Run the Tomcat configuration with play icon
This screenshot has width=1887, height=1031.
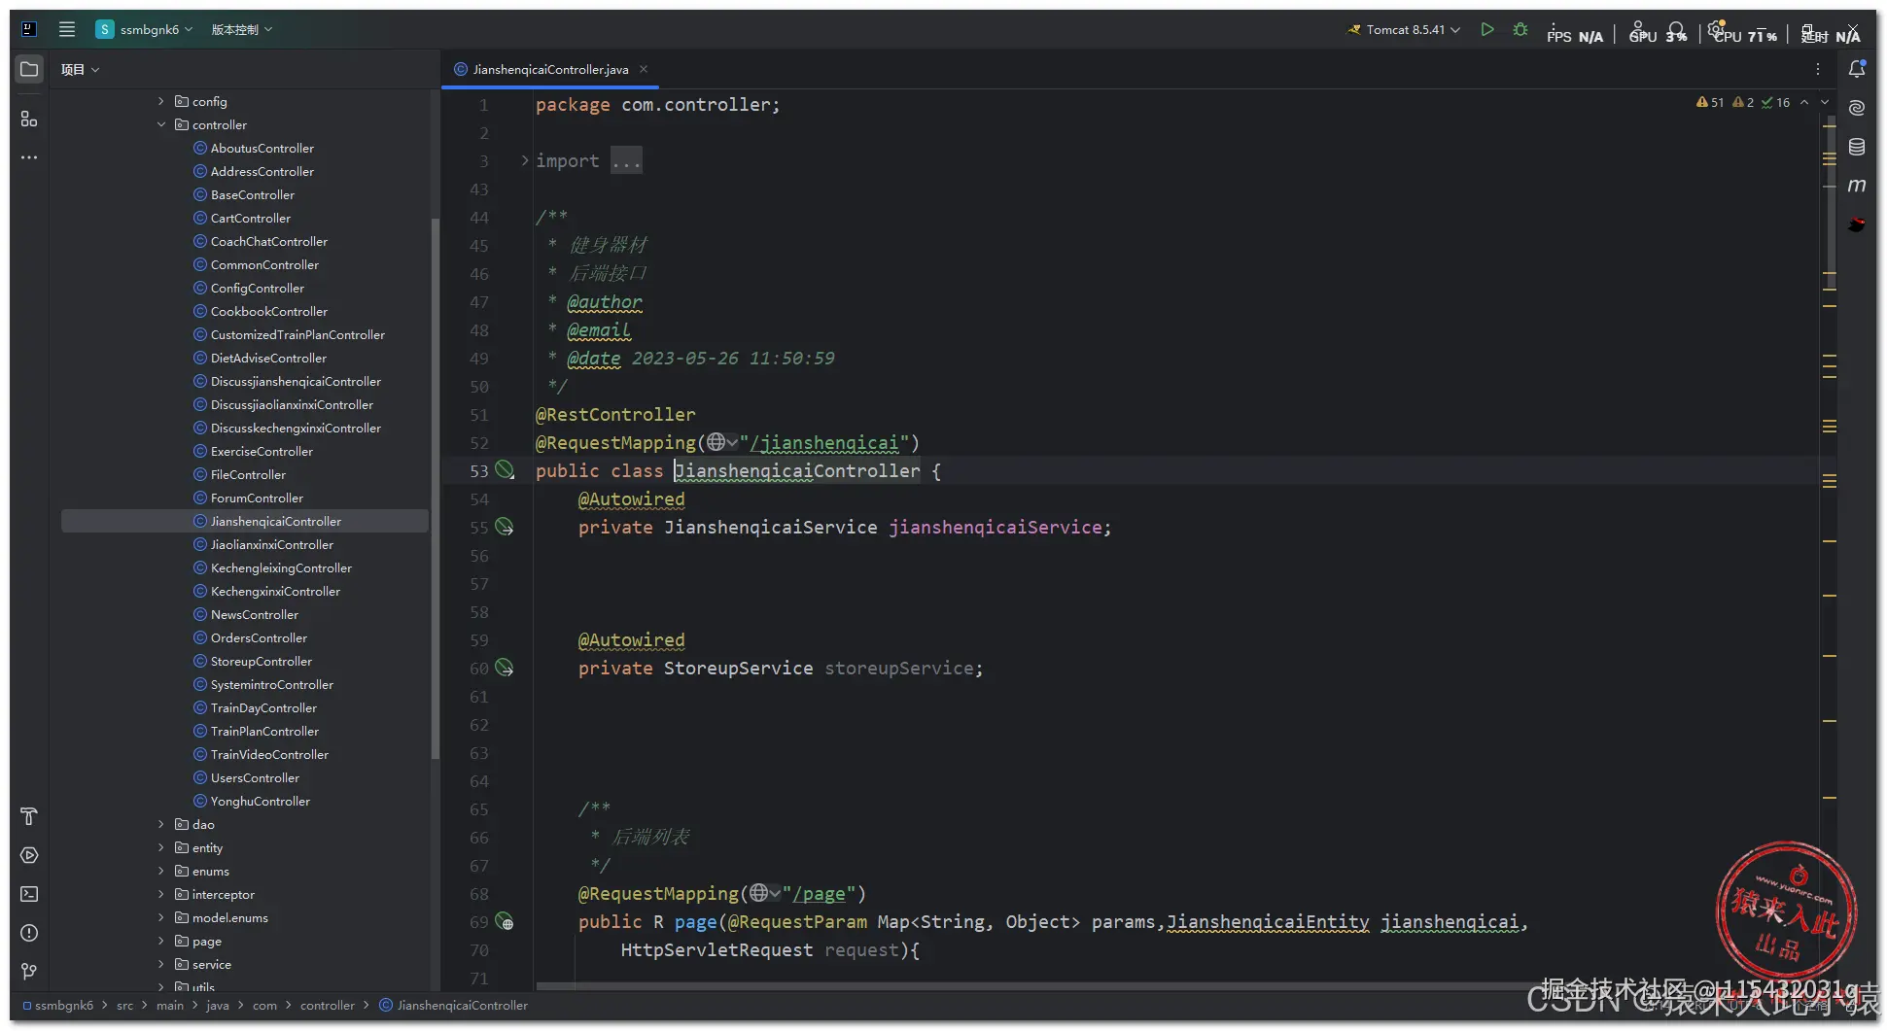[x=1486, y=30]
